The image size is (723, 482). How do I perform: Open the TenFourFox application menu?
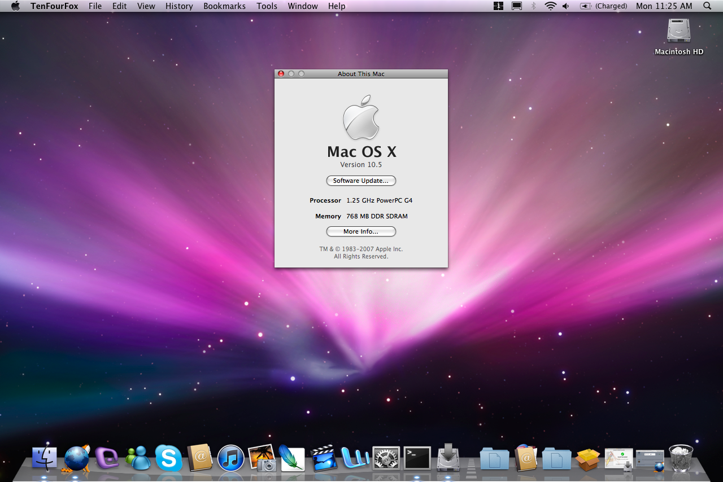(x=54, y=6)
